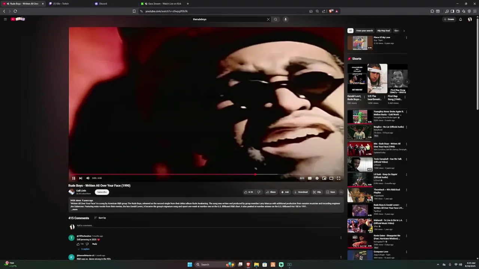This screenshot has height=269, width=479.
Task: Pause the video playback
Action: coord(74,178)
